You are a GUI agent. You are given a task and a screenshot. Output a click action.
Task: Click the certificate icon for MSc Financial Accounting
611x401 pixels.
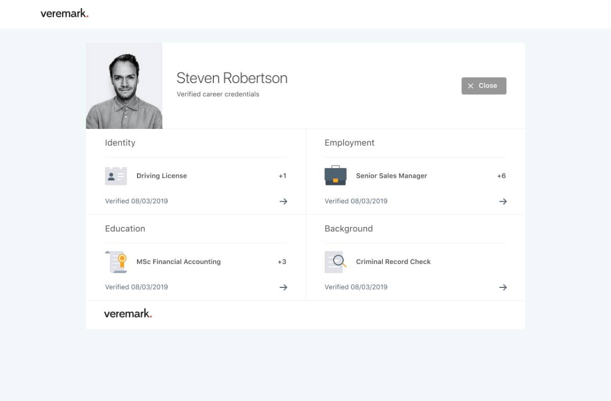point(116,261)
